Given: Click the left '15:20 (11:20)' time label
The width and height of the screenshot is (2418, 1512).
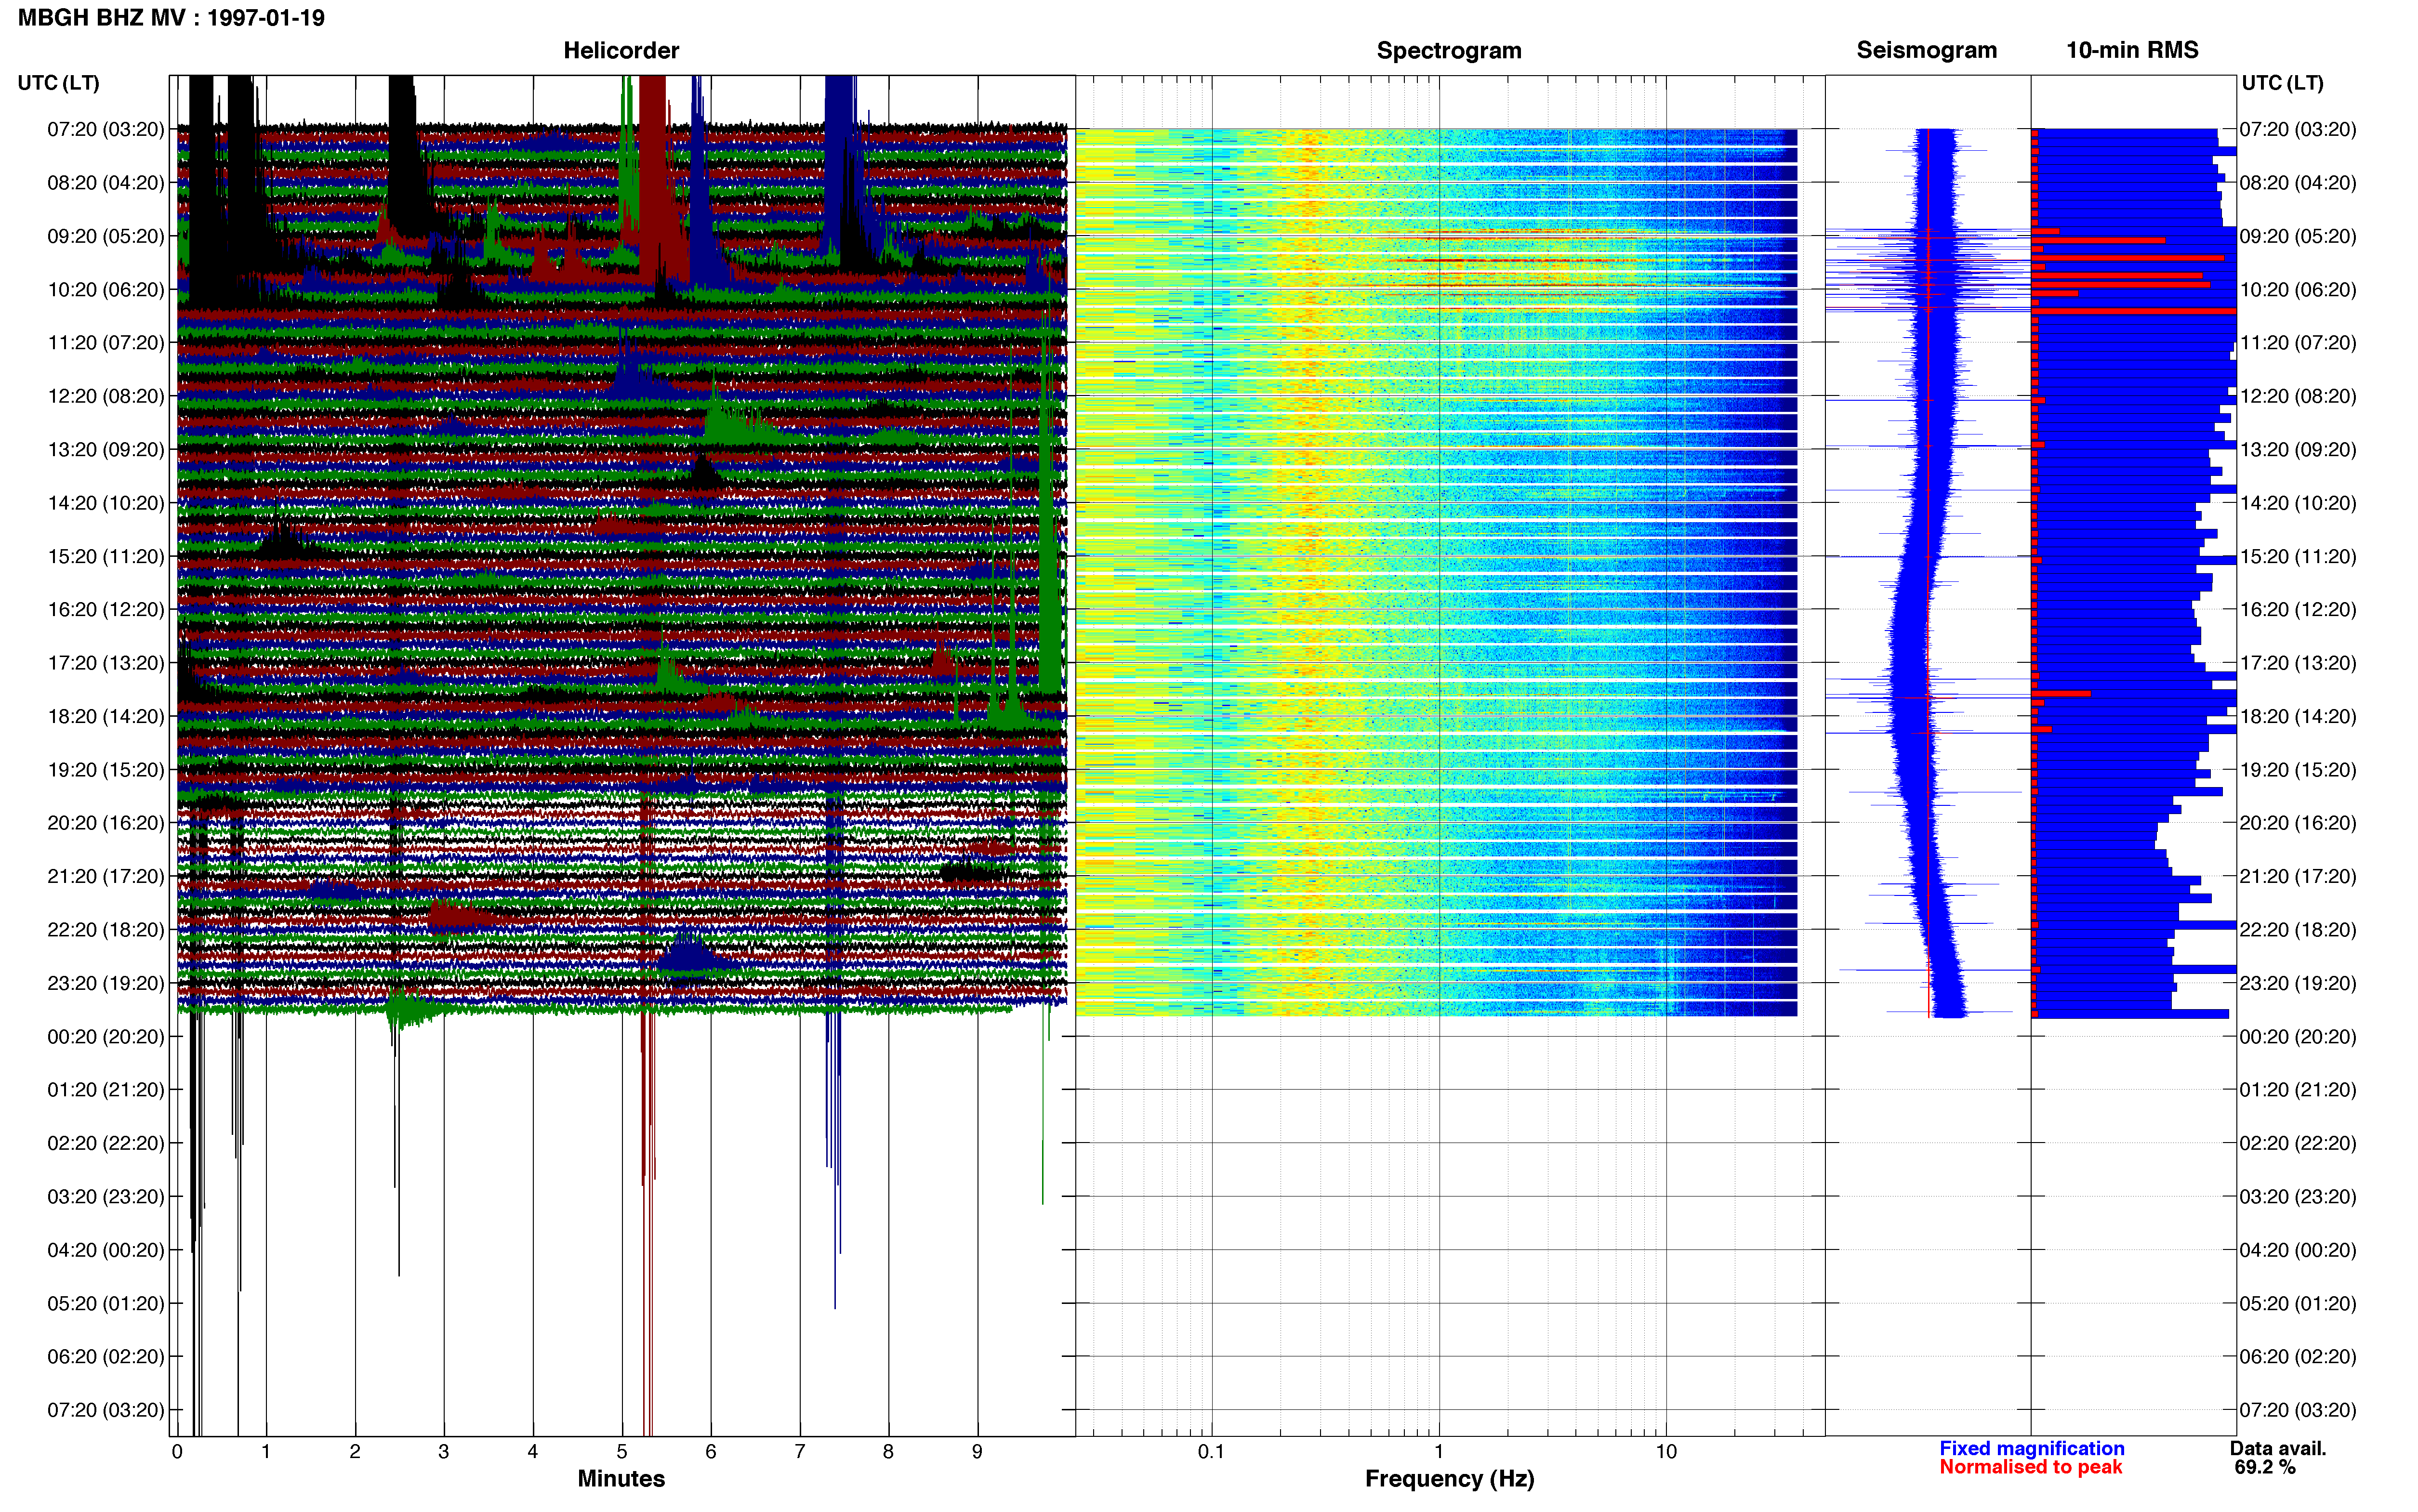Looking at the screenshot, I should [106, 556].
